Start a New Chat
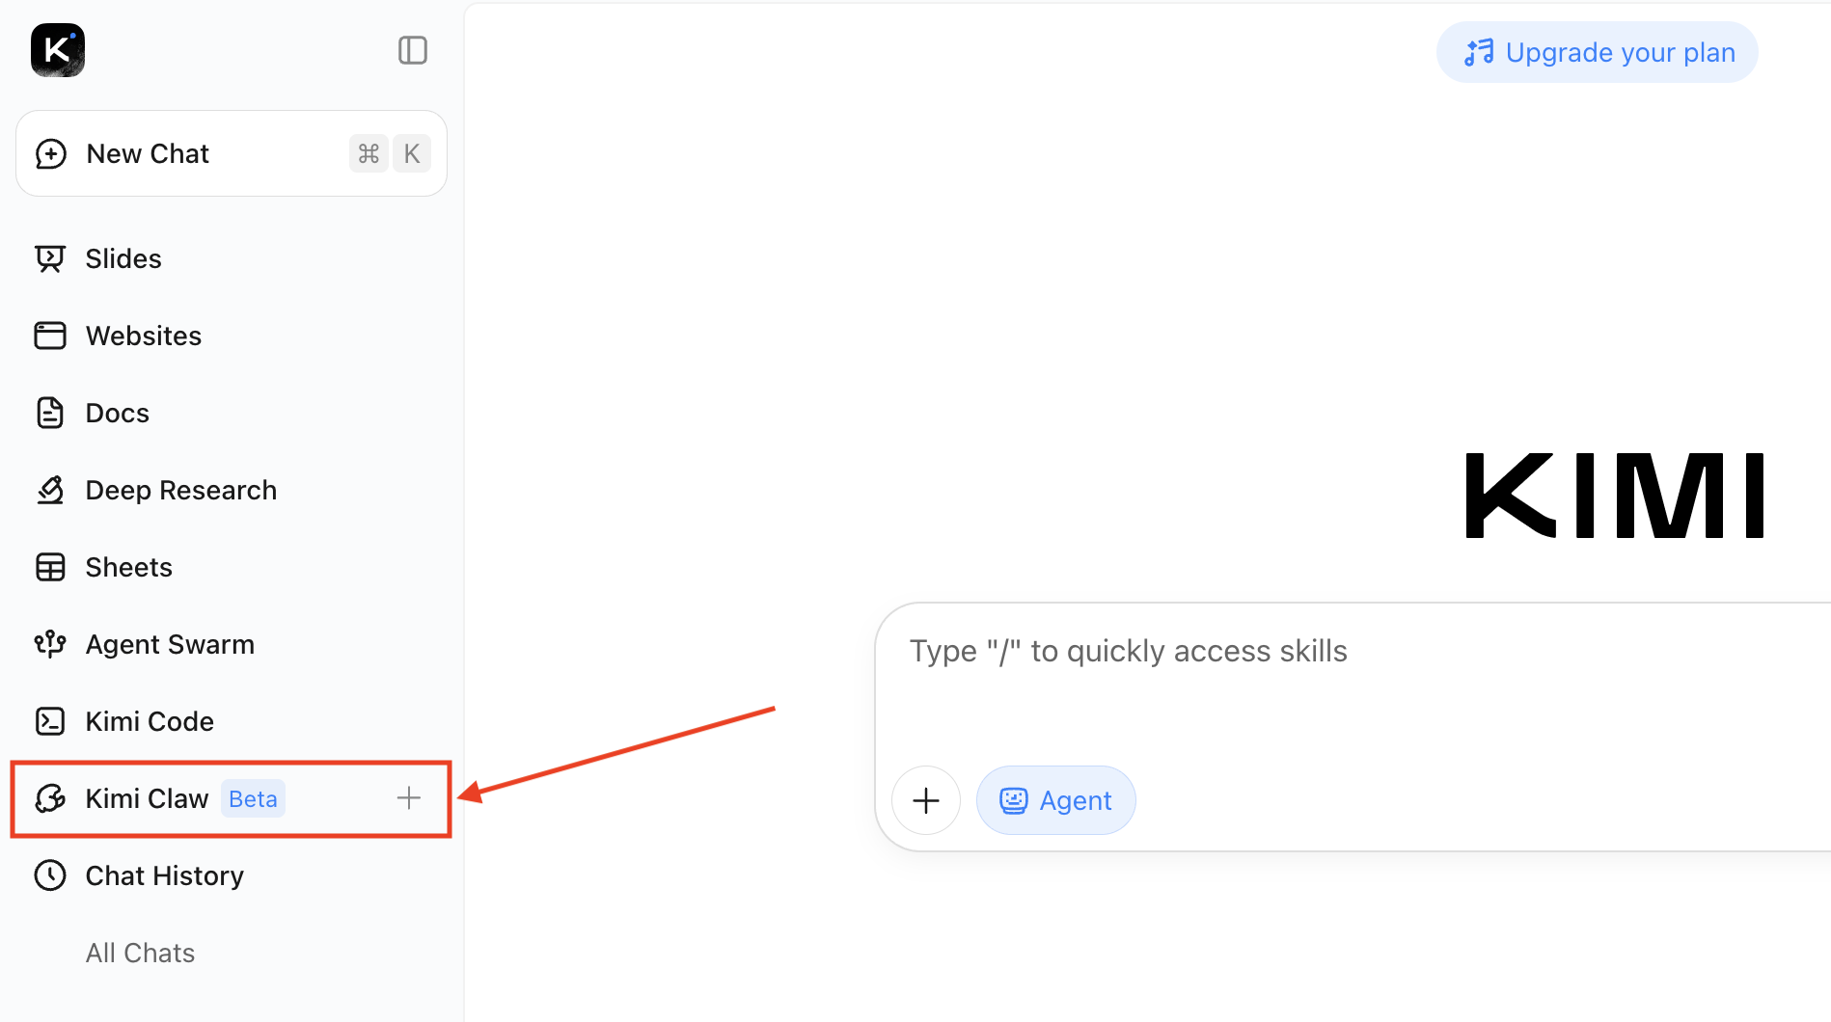The width and height of the screenshot is (1831, 1022). (x=232, y=153)
